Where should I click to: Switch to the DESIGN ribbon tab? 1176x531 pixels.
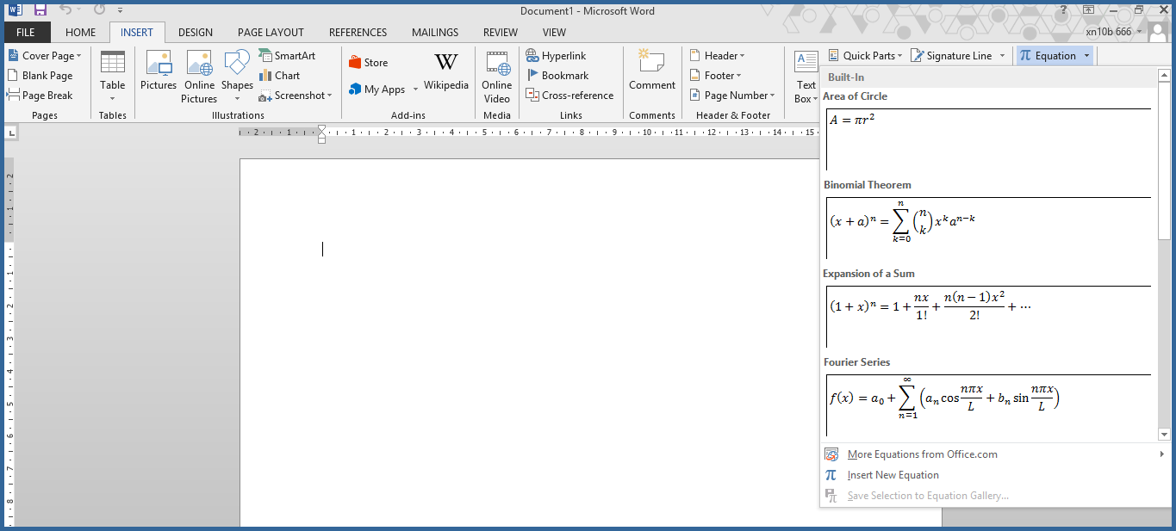coord(195,32)
